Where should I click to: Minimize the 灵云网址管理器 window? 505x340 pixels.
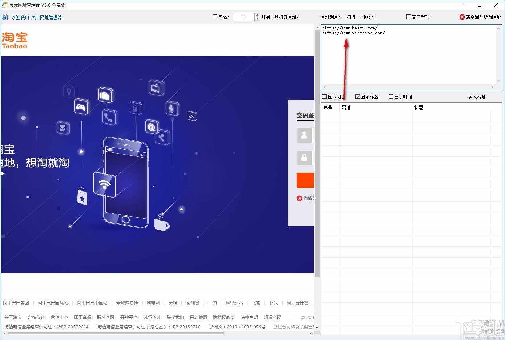(x=464, y=5)
